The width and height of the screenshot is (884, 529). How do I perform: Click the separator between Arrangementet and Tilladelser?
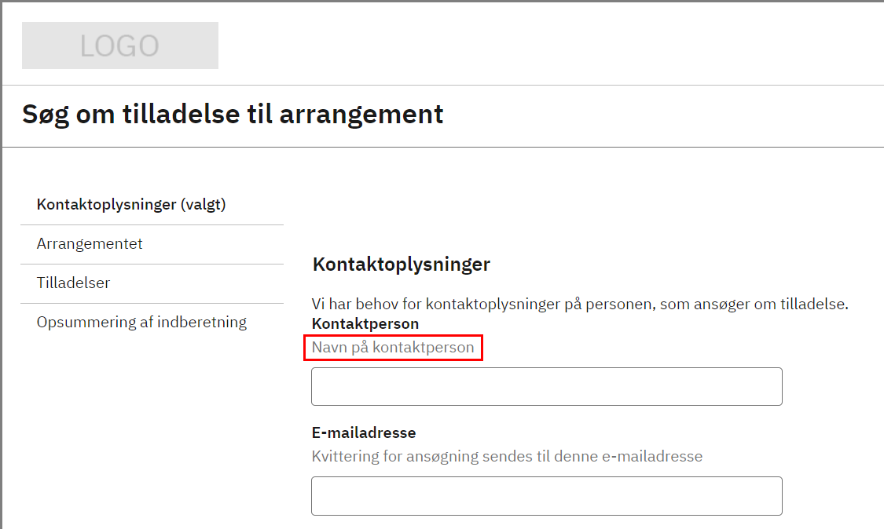pyautogui.click(x=152, y=264)
